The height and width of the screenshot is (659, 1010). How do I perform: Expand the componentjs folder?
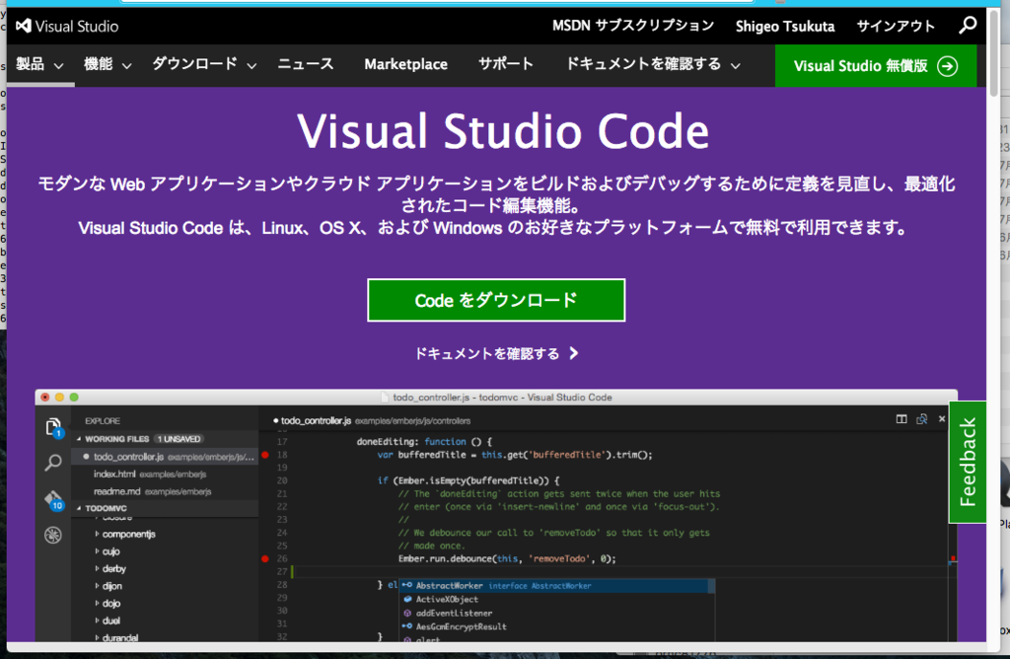[x=98, y=534]
